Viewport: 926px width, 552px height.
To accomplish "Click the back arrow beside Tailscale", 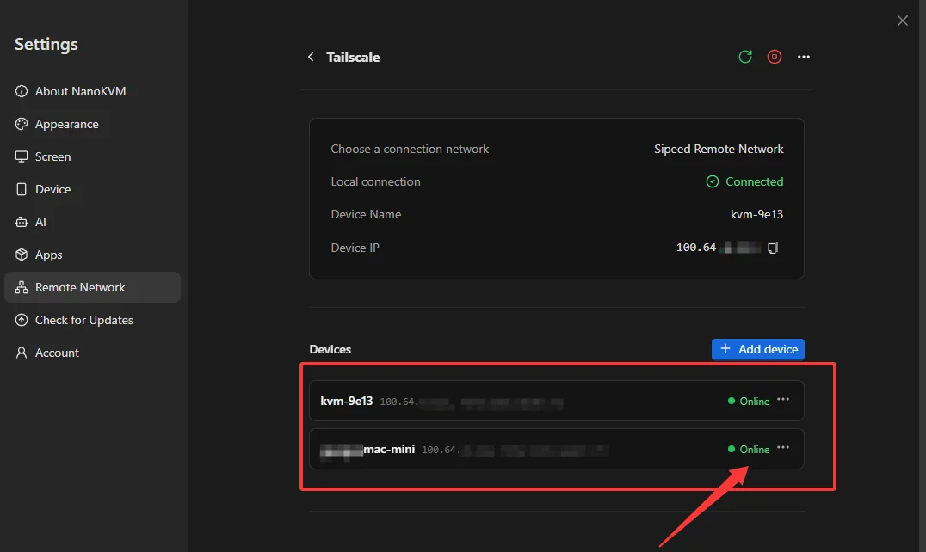I will coord(311,57).
